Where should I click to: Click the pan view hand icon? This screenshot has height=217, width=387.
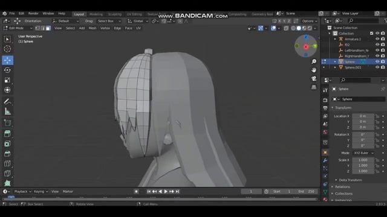click(x=314, y=70)
